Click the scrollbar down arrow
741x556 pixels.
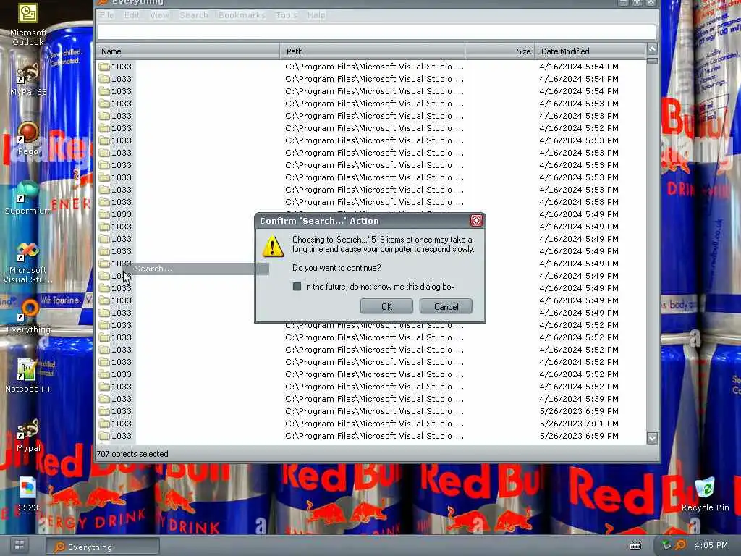(x=652, y=438)
